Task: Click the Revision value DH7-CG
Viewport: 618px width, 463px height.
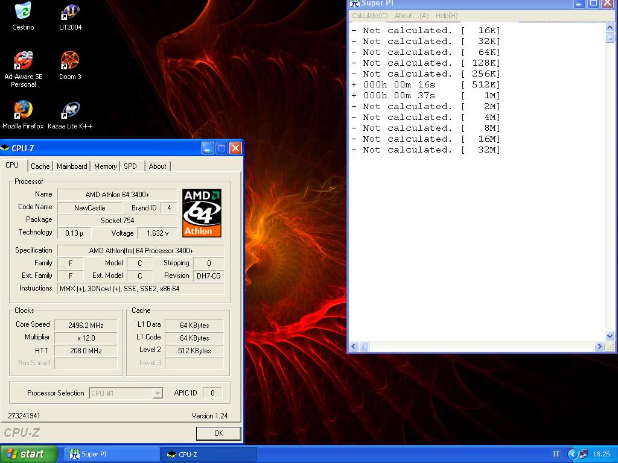Action: click(208, 276)
